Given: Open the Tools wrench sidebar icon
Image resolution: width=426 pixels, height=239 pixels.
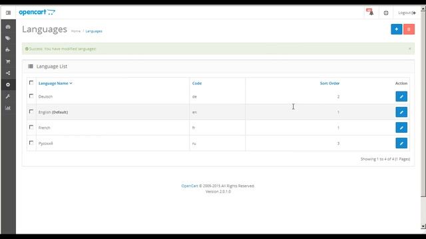Looking at the screenshot, I should (8, 96).
